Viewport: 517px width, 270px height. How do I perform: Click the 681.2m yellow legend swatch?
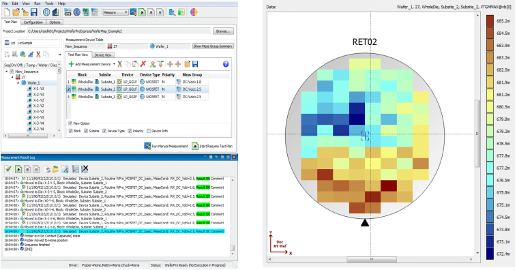pos(490,95)
